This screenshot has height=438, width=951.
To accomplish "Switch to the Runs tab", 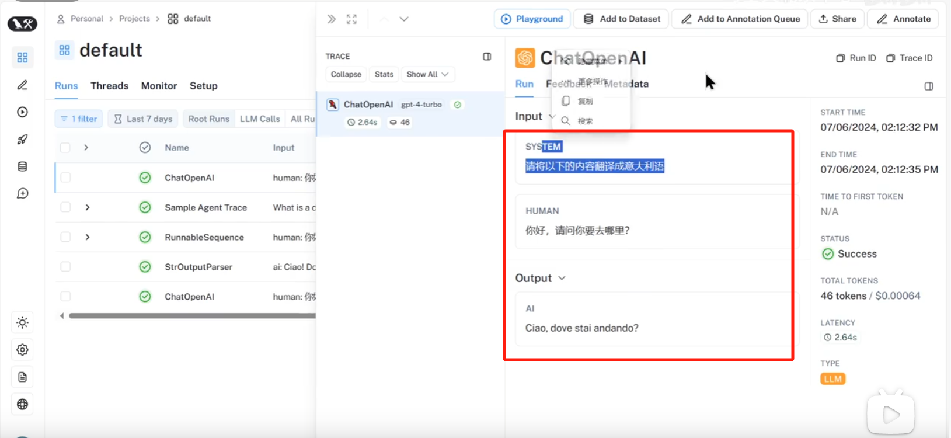I will pyautogui.click(x=67, y=86).
